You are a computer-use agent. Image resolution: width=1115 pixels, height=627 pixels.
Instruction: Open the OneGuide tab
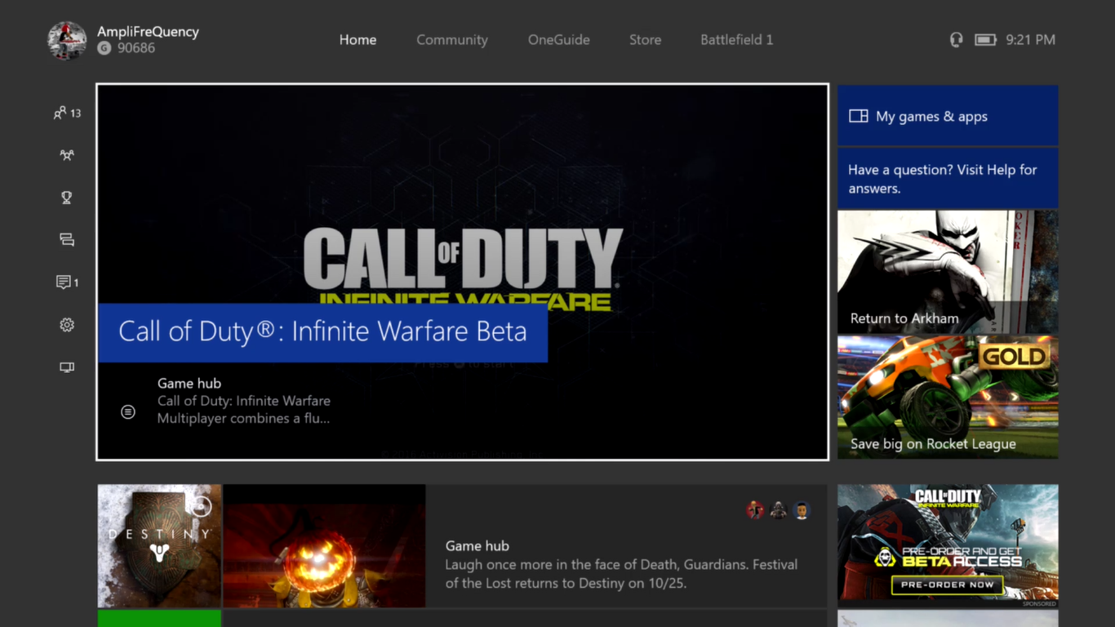[x=559, y=39]
